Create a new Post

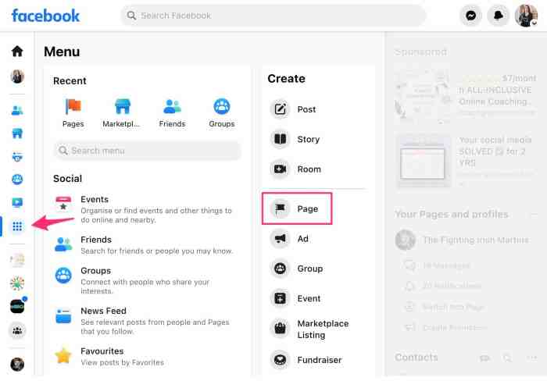pyautogui.click(x=317, y=109)
